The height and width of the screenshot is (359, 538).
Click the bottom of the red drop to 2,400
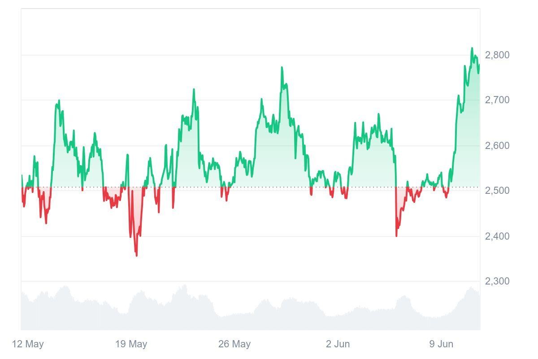point(396,235)
